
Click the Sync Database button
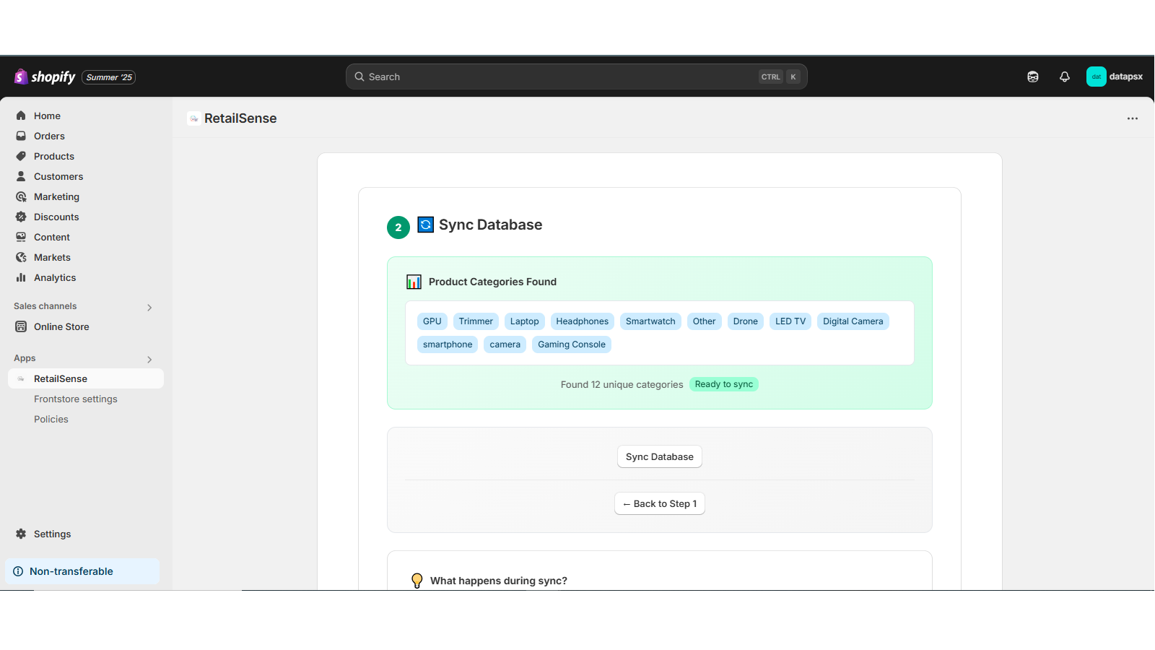tap(660, 456)
